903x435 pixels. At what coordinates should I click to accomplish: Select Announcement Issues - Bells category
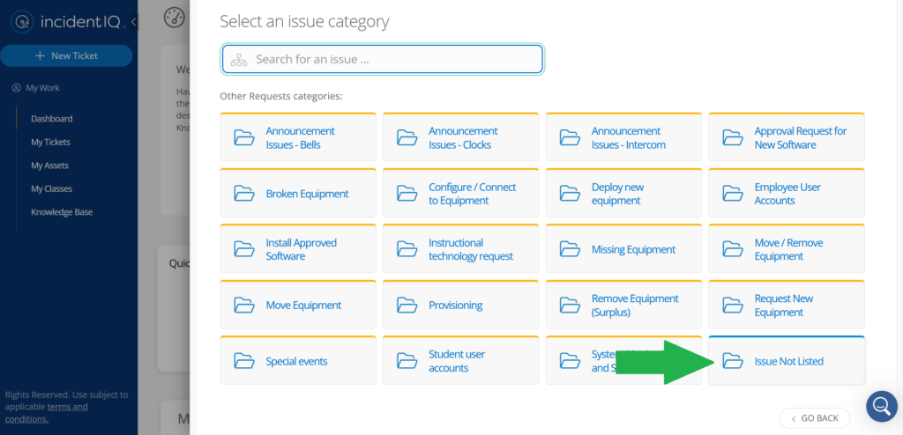(298, 137)
